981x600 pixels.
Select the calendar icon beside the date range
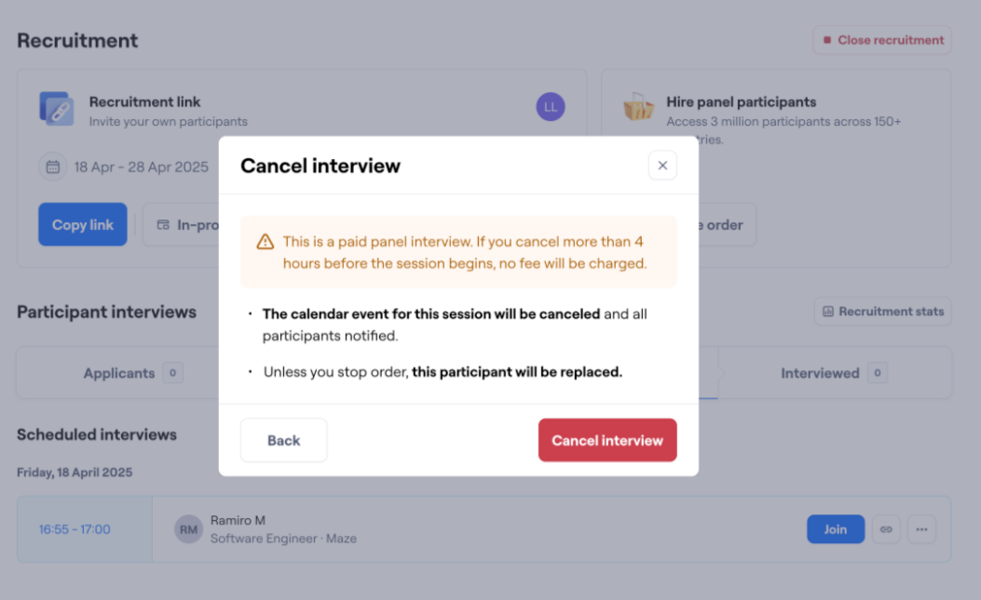(x=51, y=167)
